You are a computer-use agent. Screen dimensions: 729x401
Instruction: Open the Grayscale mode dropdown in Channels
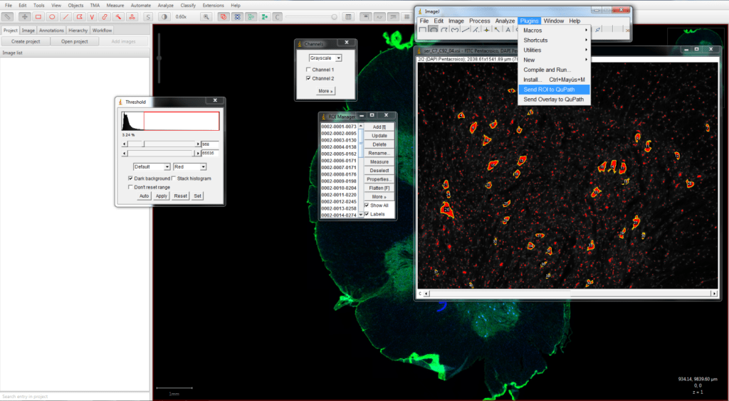[x=325, y=58]
